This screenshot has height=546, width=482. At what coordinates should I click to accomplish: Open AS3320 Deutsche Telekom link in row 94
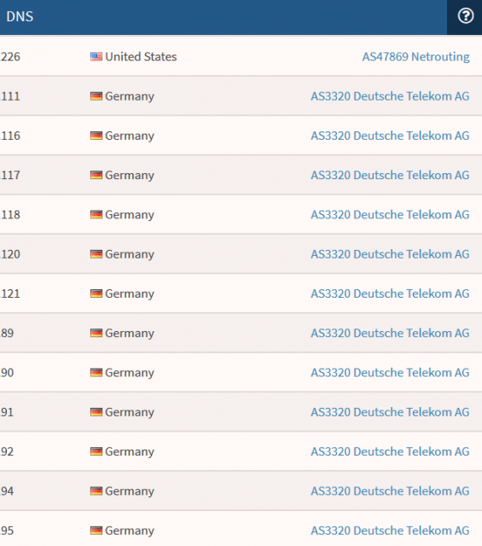390,491
